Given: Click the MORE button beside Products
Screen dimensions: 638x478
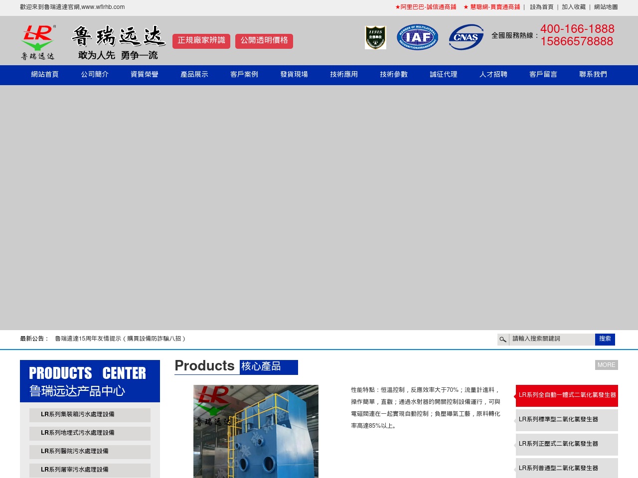Looking at the screenshot, I should 607,365.
